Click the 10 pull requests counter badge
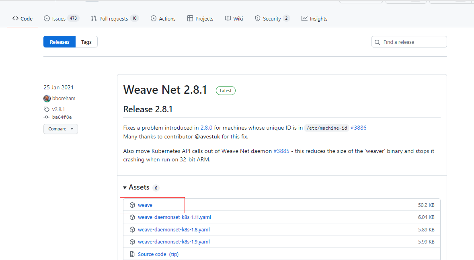Viewport: 474px width, 260px height. click(x=135, y=18)
